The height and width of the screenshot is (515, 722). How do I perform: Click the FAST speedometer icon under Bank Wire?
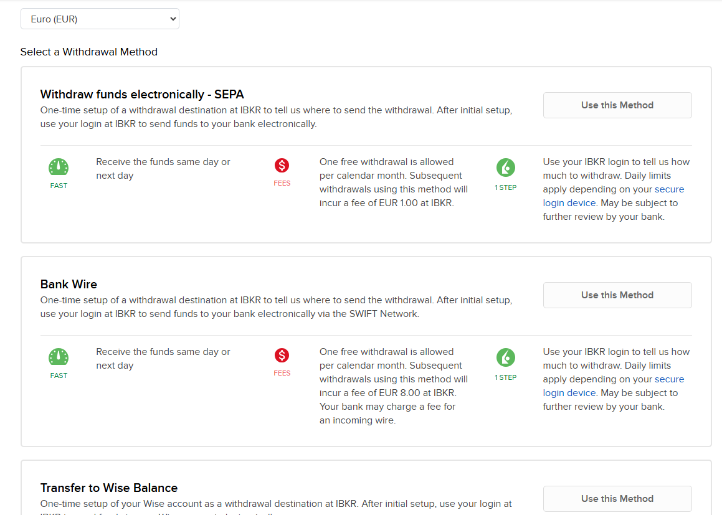tap(59, 357)
